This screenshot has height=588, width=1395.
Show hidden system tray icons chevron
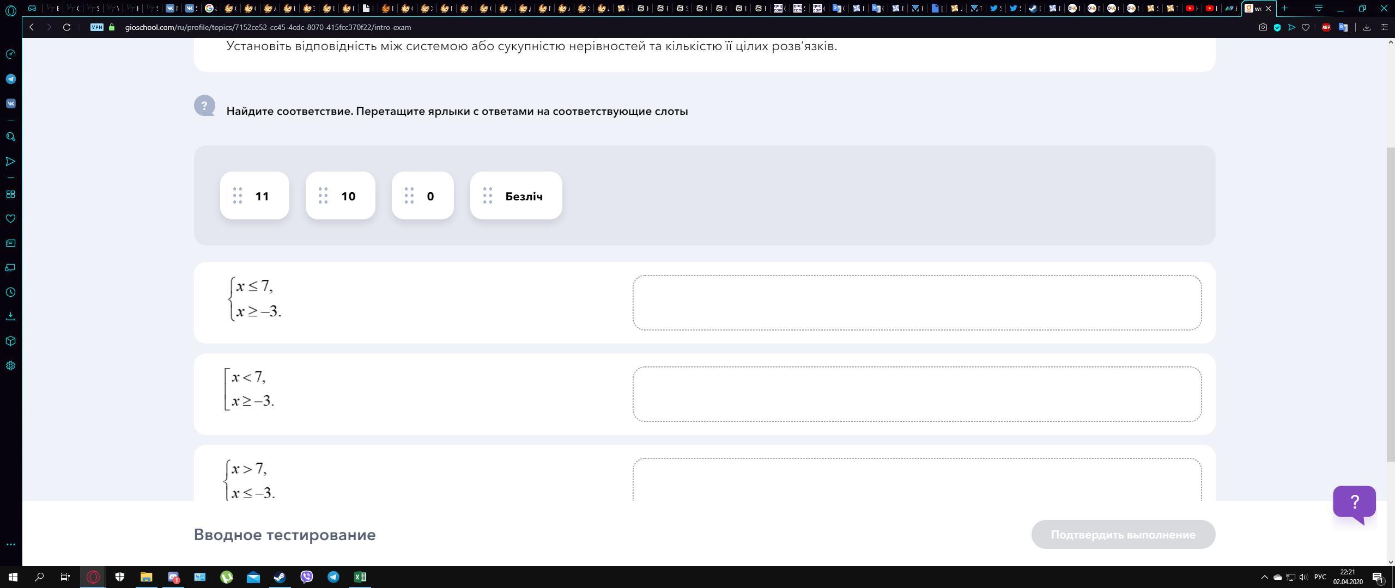[1264, 577]
